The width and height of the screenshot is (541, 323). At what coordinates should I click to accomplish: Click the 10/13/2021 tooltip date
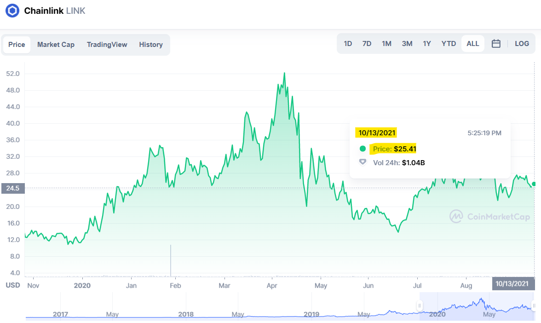click(x=376, y=133)
